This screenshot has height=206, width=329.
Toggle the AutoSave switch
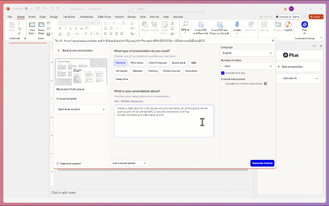[x=29, y=8]
